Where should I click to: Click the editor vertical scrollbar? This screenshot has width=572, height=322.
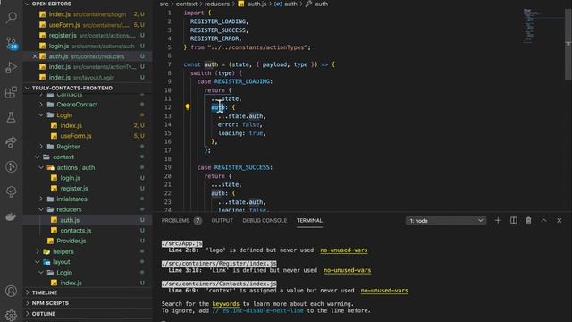(x=568, y=44)
